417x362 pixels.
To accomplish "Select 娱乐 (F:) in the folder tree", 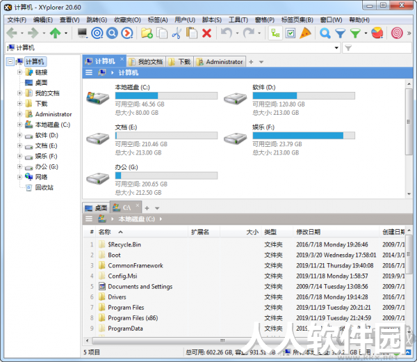I will click(x=47, y=156).
